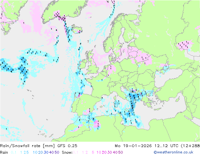Pick the Rain legend 30 value
Image resolution: width=200 pixels, height=155 pixels.
click(46, 152)
